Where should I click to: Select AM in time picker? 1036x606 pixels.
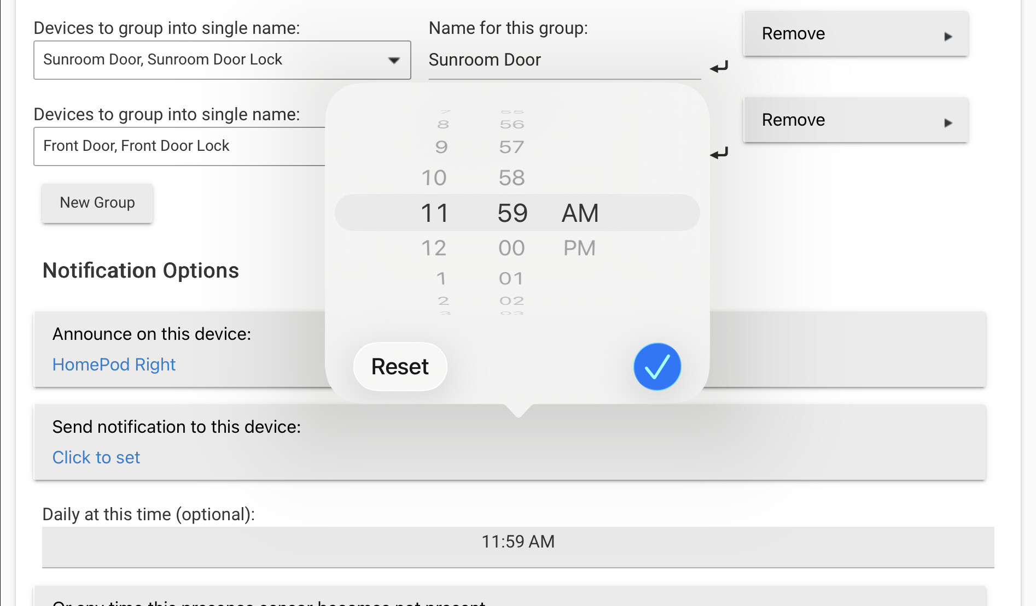point(580,213)
